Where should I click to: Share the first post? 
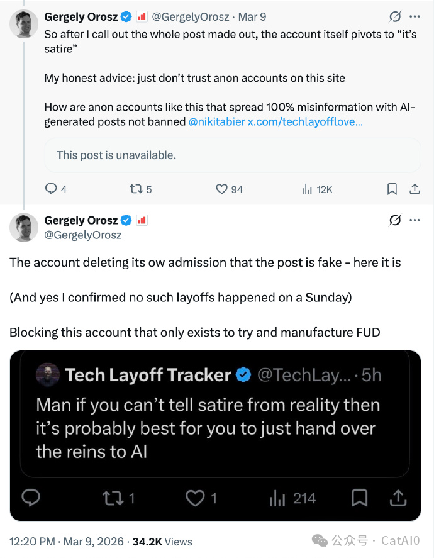[x=415, y=189]
